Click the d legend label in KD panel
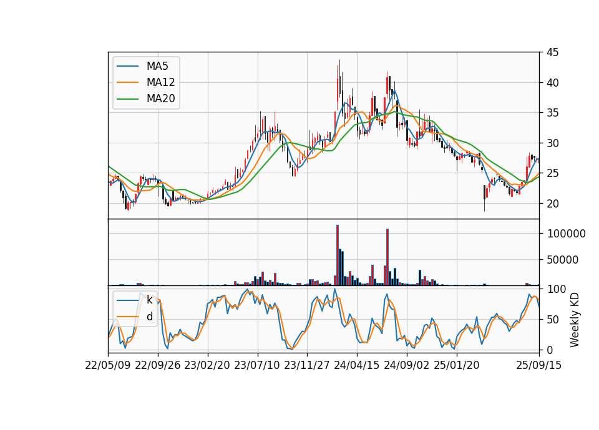Viewport: 599px width, 430px height. pyautogui.click(x=150, y=317)
